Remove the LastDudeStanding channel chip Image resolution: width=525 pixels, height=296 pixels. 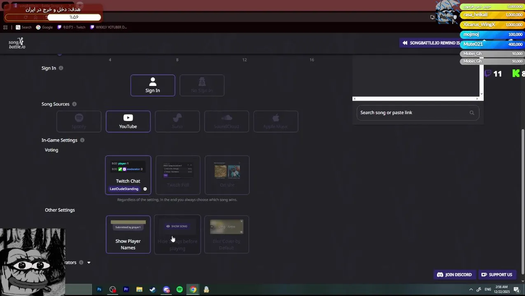145,189
